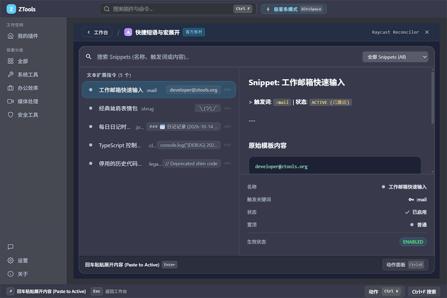The image size is (447, 298).
Task: Click the Esc 返回工作台 key
Action: pos(97,291)
